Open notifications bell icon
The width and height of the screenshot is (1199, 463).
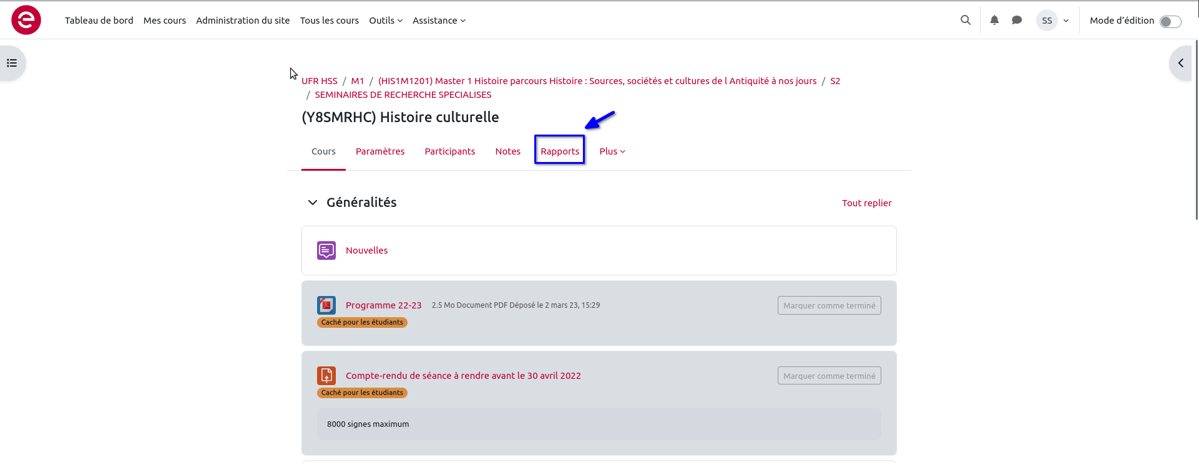coord(994,20)
